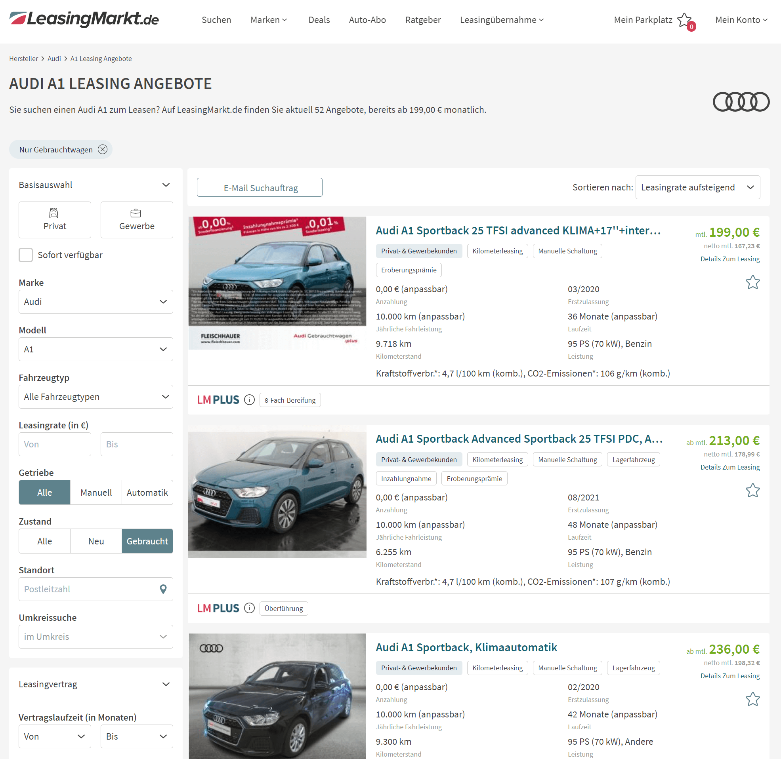Set Zustand to Gebraucht

(x=147, y=541)
